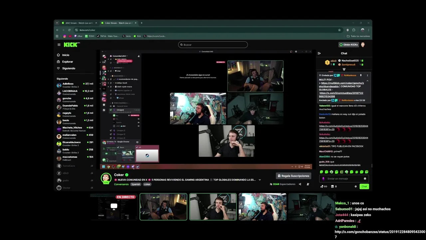Open Coker's live avatar
This screenshot has height=240, width=426.
[x=106, y=178]
